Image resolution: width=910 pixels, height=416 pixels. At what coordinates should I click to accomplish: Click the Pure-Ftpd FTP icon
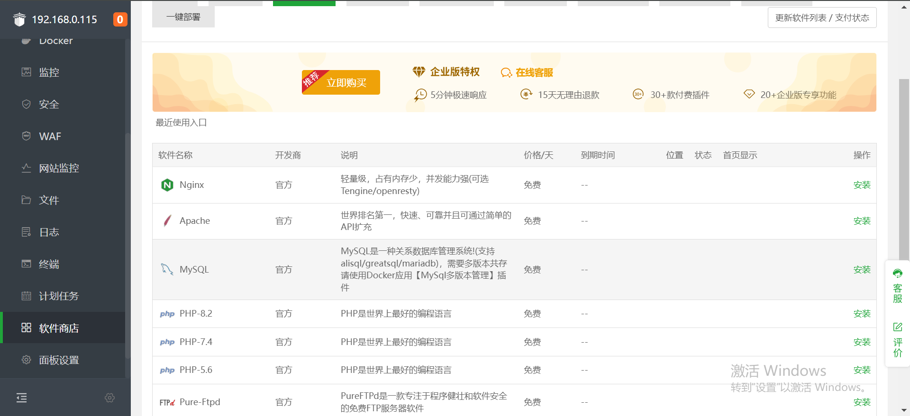coord(167,402)
